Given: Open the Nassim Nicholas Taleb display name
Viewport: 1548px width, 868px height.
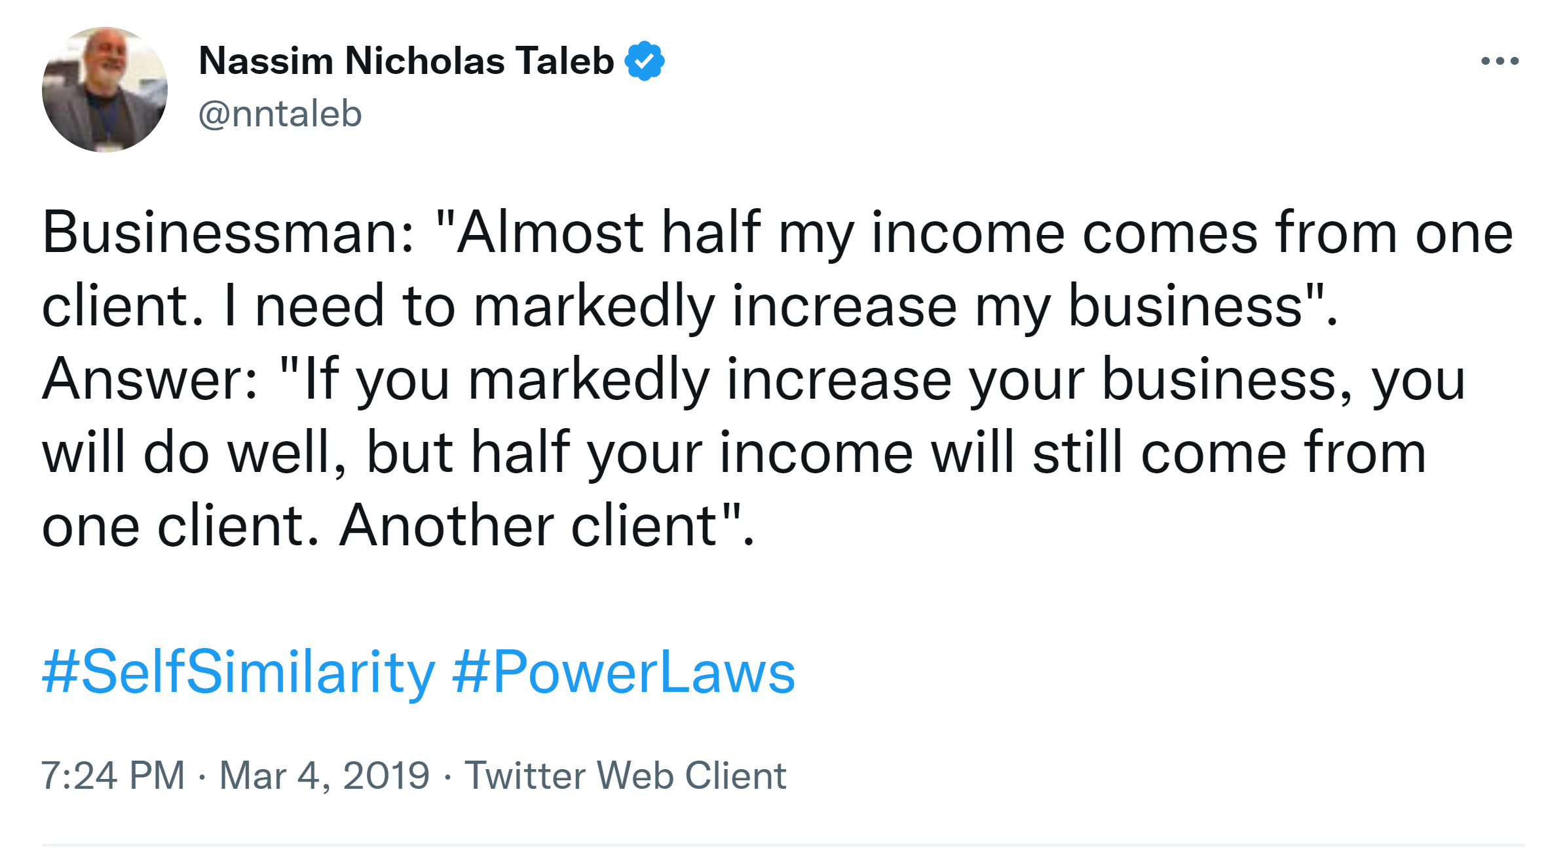Looking at the screenshot, I should click(x=406, y=61).
